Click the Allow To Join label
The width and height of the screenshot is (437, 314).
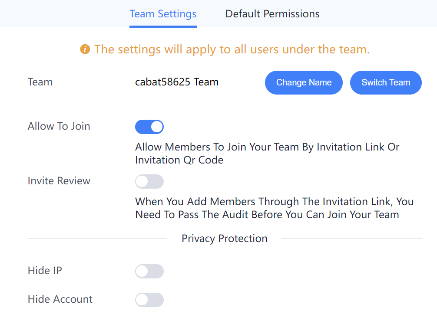tap(59, 126)
